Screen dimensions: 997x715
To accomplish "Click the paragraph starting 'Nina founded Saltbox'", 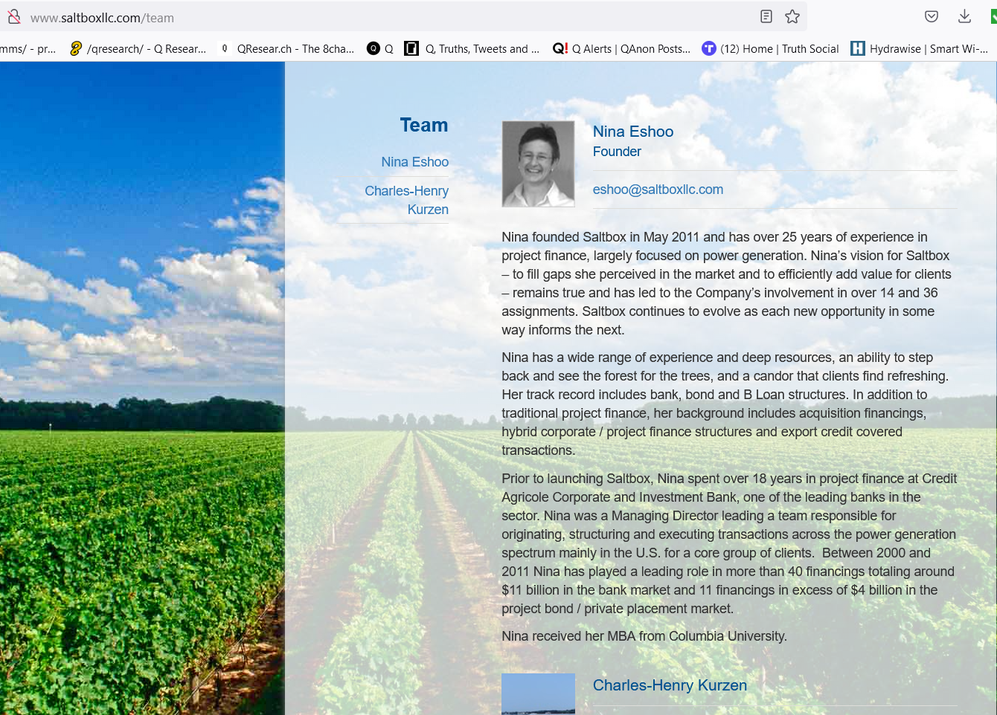I will (726, 283).
